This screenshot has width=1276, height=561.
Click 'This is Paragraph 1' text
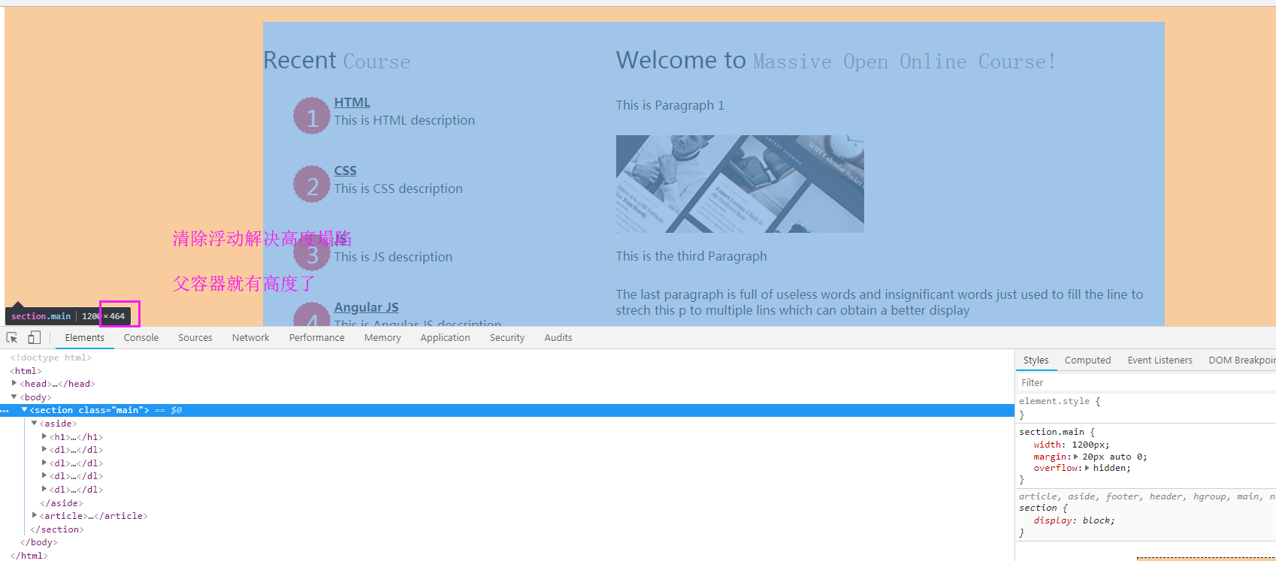click(x=670, y=106)
